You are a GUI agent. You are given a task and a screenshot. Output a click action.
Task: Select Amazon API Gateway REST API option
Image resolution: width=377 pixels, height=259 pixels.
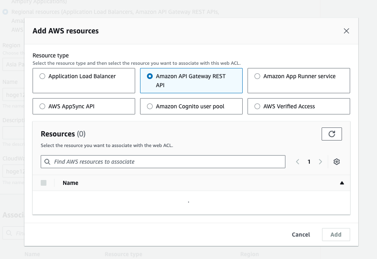click(150, 76)
